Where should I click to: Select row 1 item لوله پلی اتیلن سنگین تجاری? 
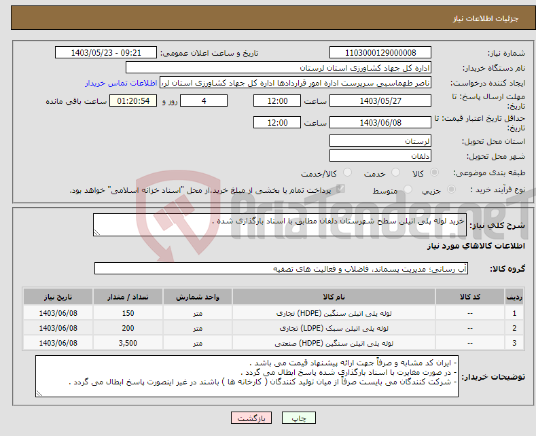click(334, 313)
